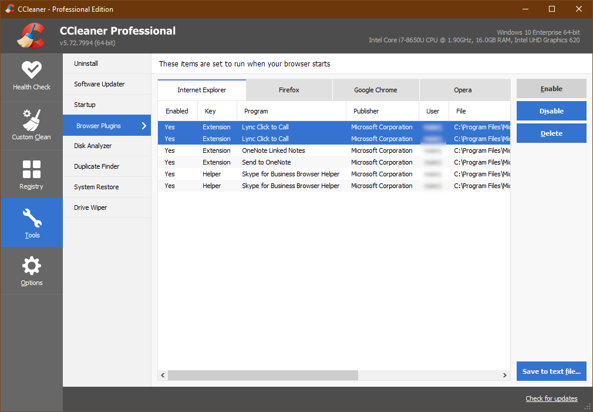The image size is (593, 412).
Task: Open the Registry grid icon
Action: point(32,169)
